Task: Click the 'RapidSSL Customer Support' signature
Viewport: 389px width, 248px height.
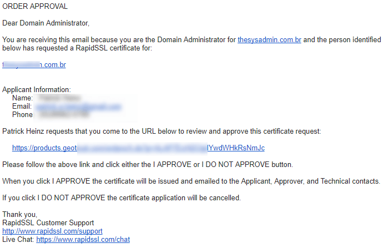Action: coord(48,222)
